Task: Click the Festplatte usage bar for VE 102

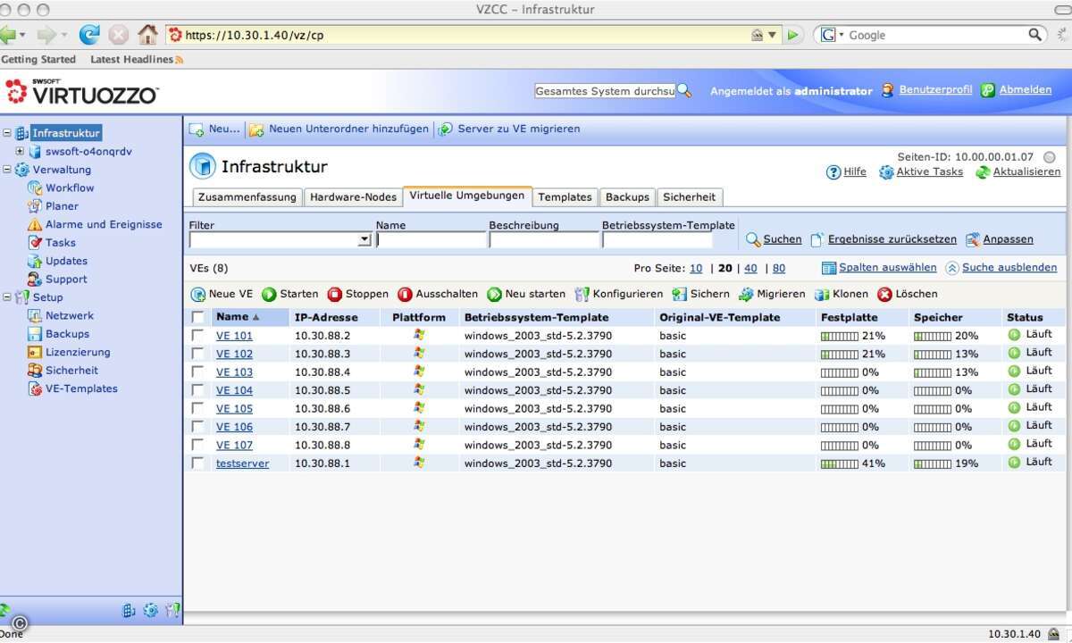Action: [x=840, y=354]
